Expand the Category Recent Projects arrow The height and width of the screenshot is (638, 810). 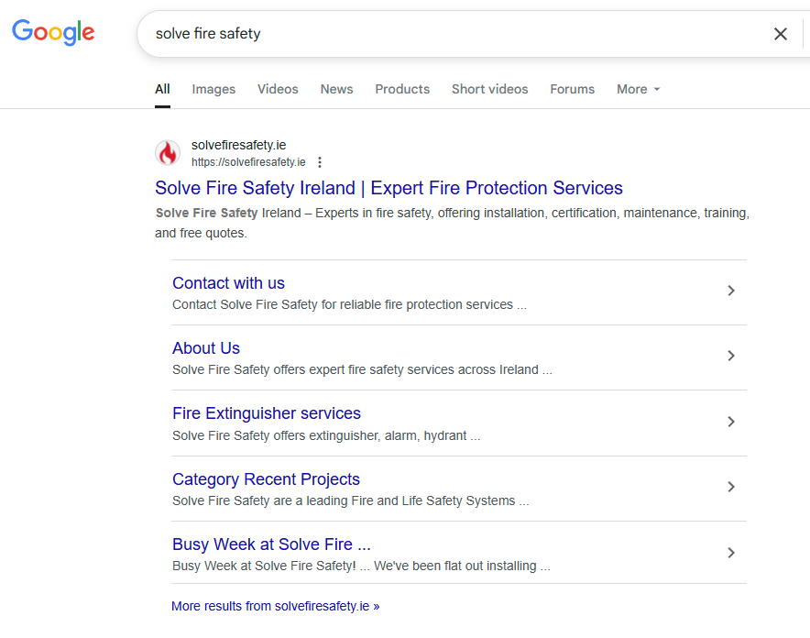click(731, 487)
